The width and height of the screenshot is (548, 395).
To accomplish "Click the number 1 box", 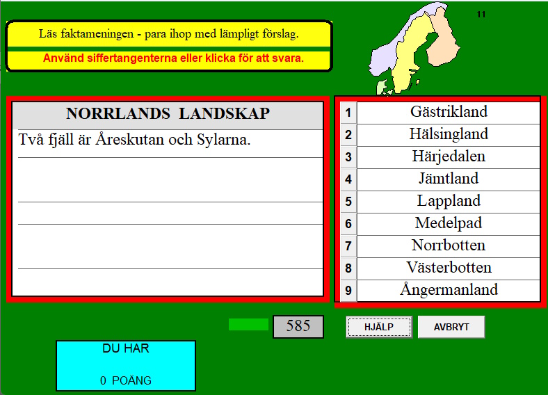I will click(x=348, y=113).
